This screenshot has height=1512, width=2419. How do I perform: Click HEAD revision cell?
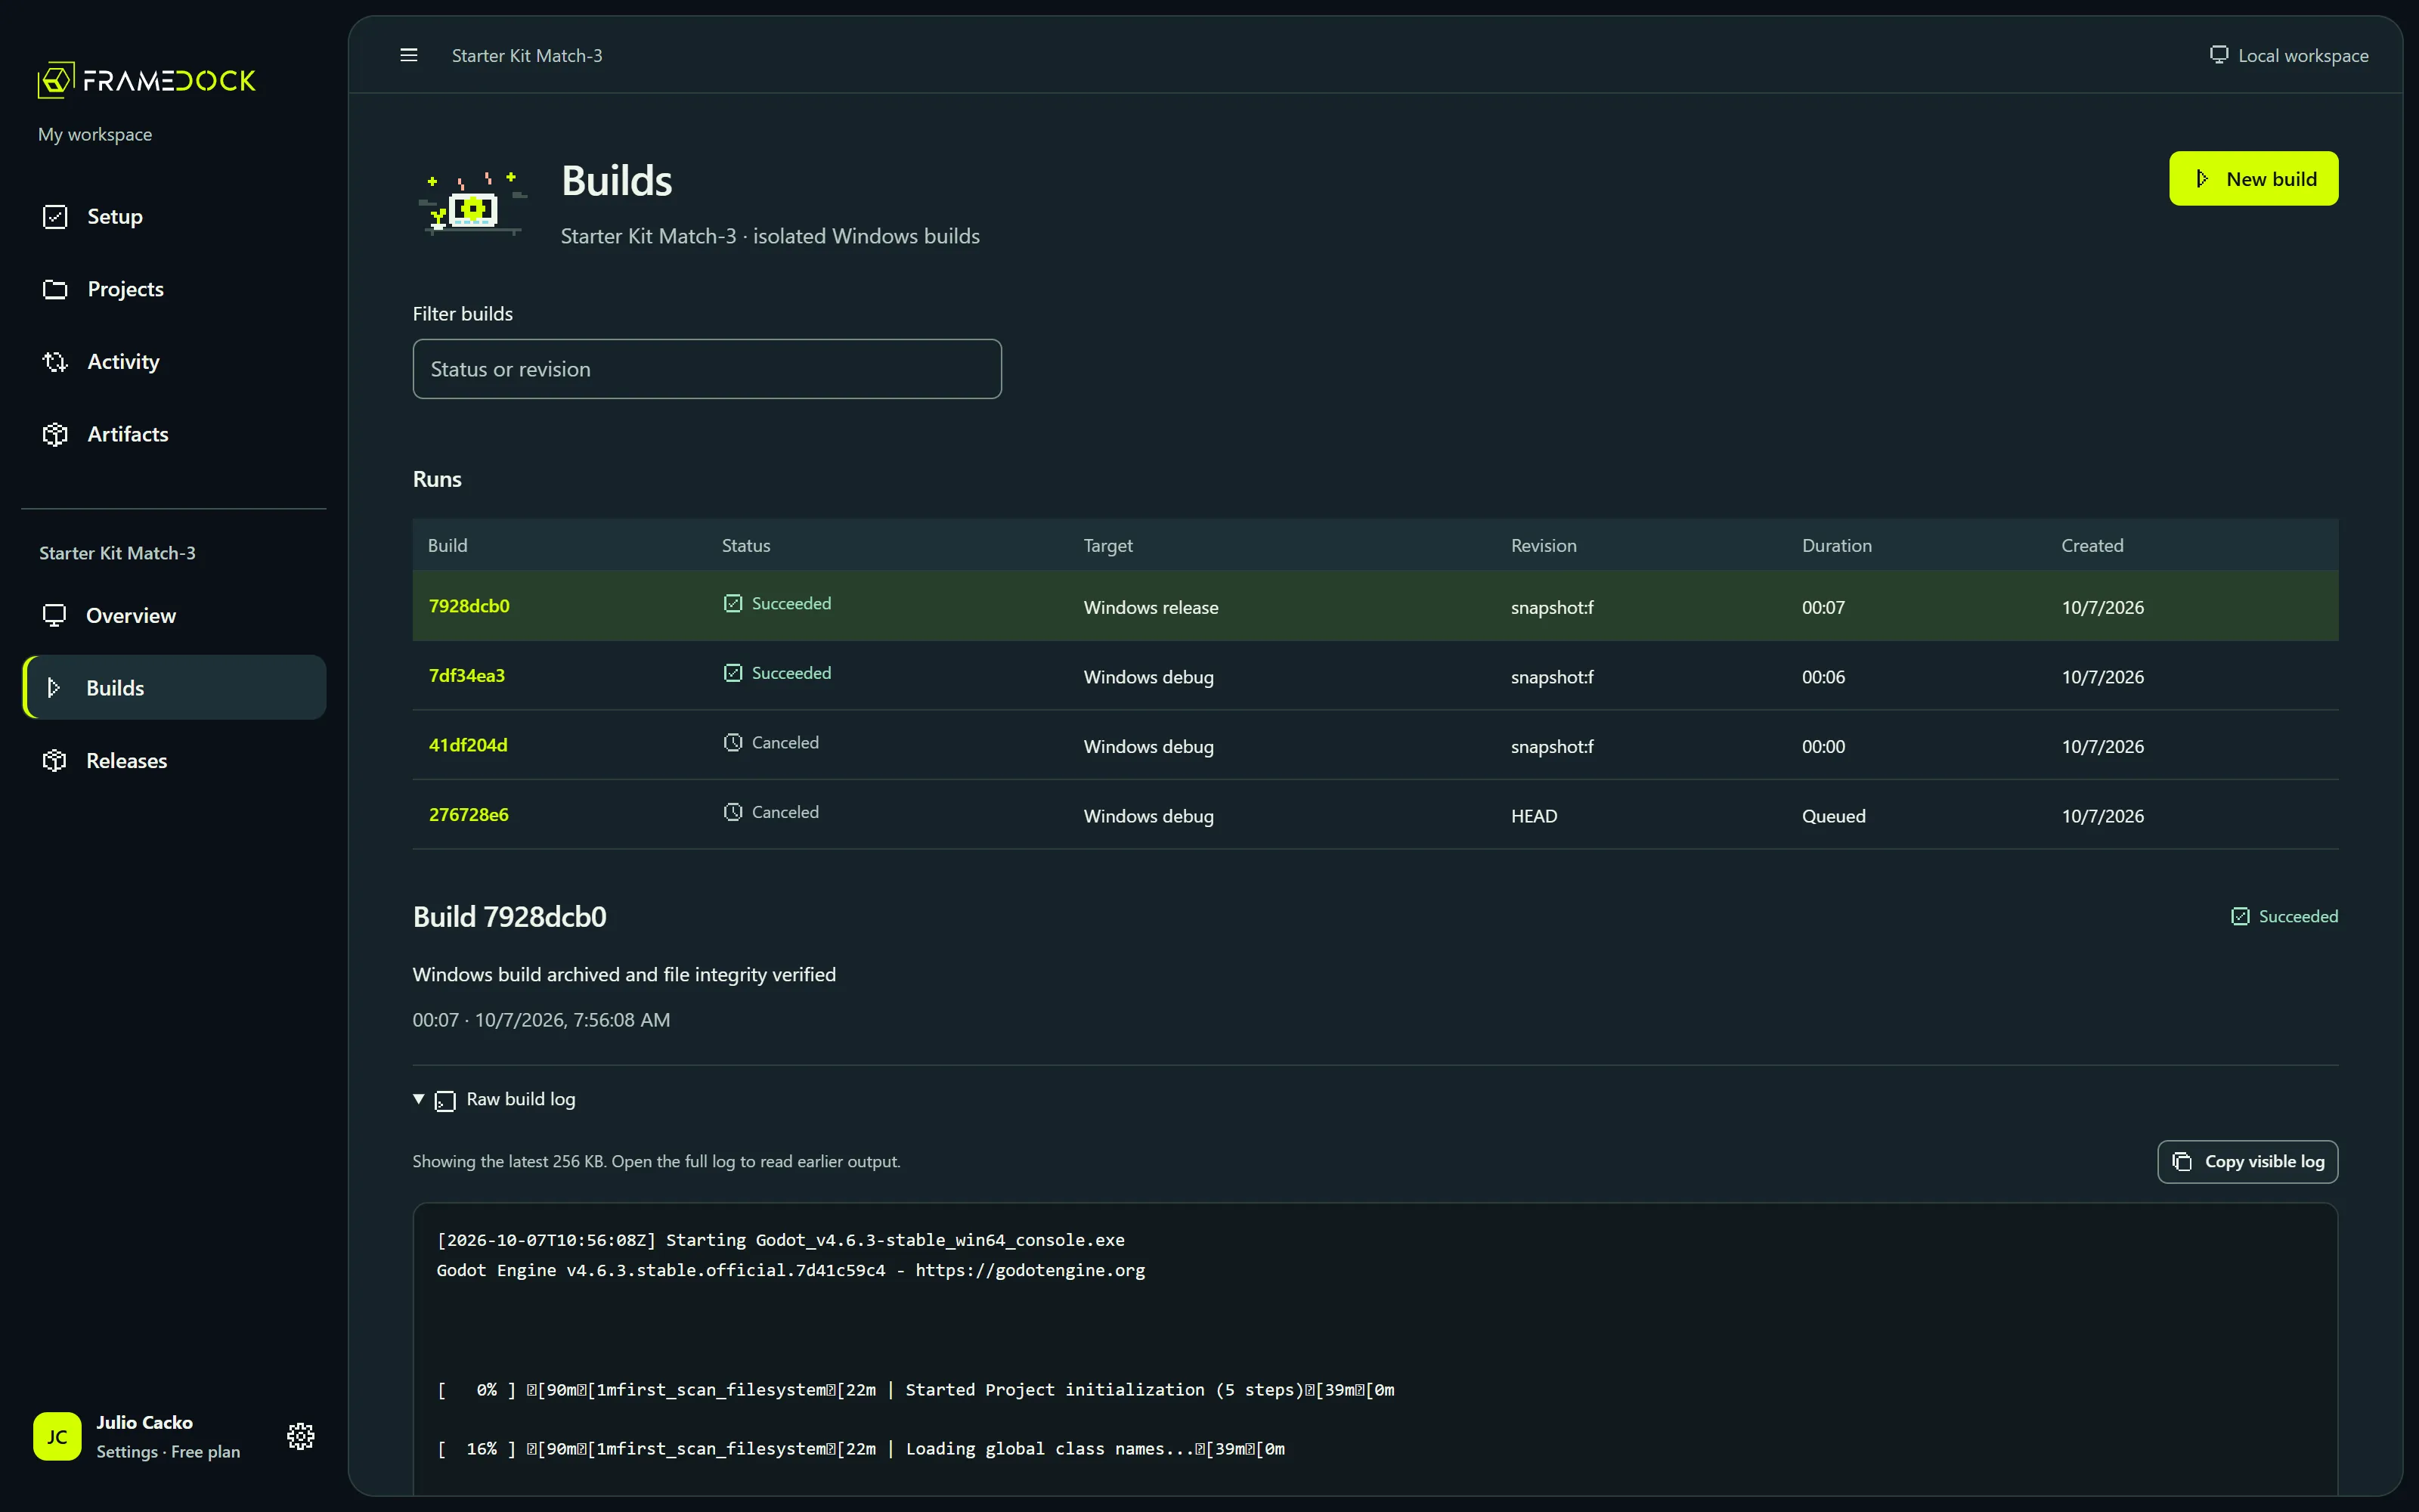pyautogui.click(x=1533, y=816)
